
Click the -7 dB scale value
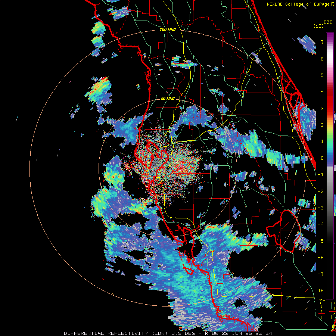coord(321,274)
